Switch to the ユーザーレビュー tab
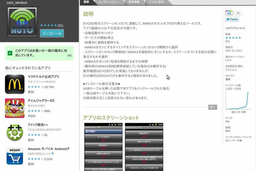Image resolution: width=256 pixels, height=171 pixels. tap(109, 2)
